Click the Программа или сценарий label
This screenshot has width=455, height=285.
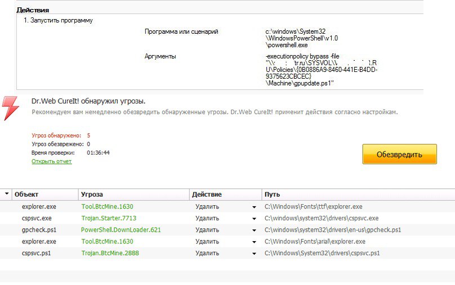pos(181,31)
